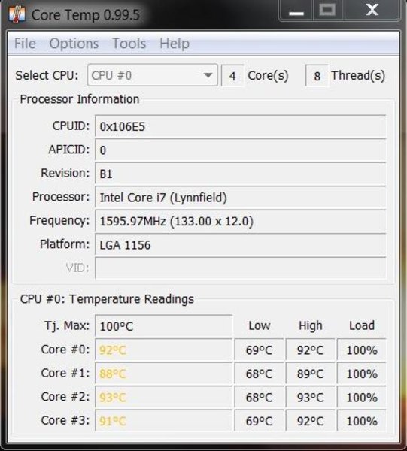Open the Tools menu

[129, 44]
